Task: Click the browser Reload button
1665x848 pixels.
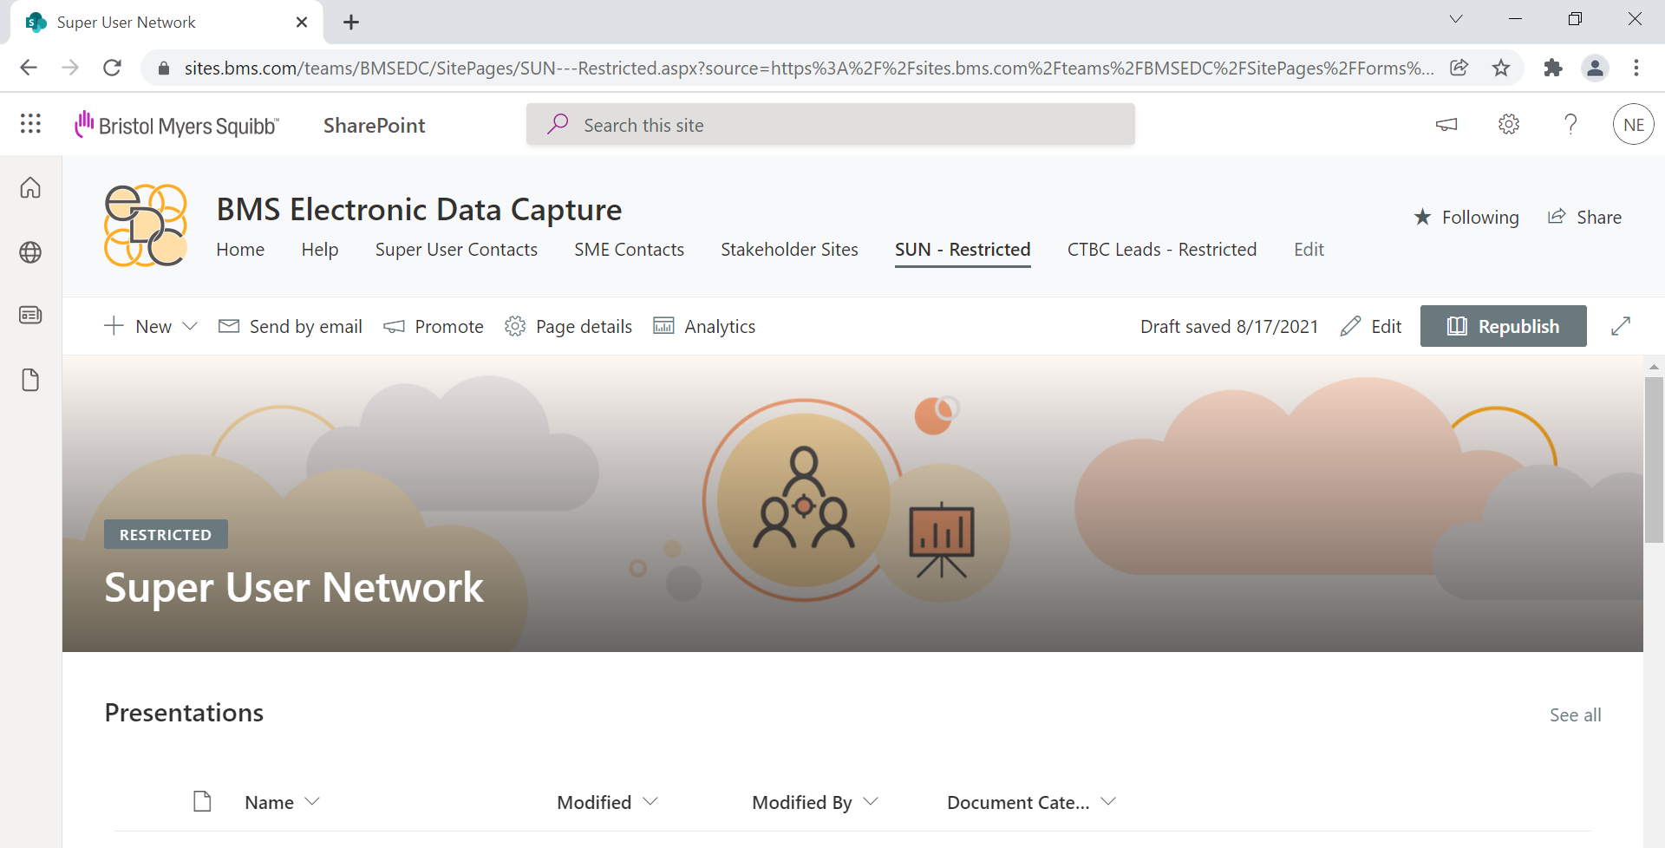Action: tap(112, 68)
